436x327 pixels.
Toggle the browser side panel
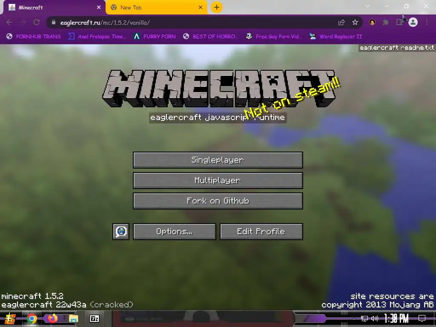[399, 22]
